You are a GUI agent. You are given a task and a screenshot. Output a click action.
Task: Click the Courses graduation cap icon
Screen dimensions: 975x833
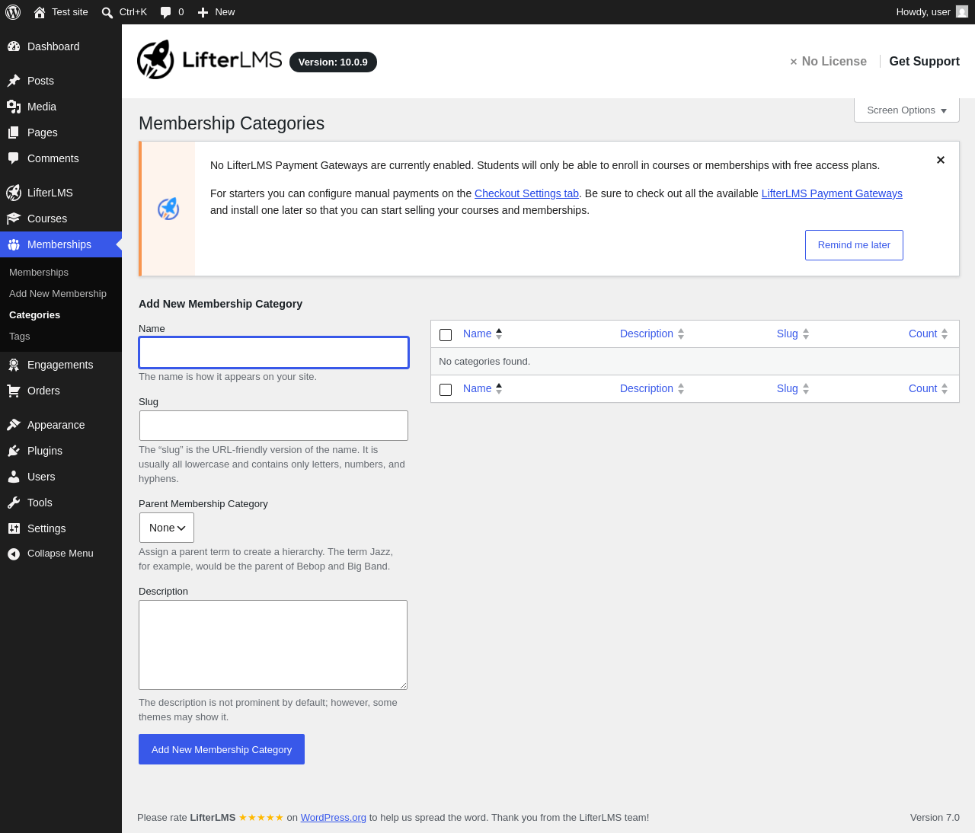pos(14,219)
